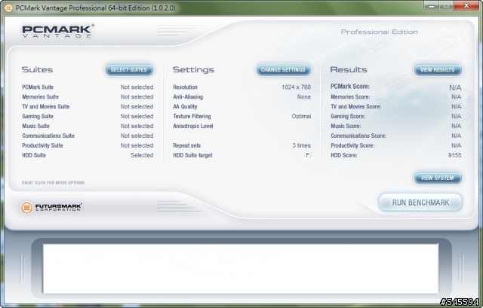Click the View Results button

point(438,70)
